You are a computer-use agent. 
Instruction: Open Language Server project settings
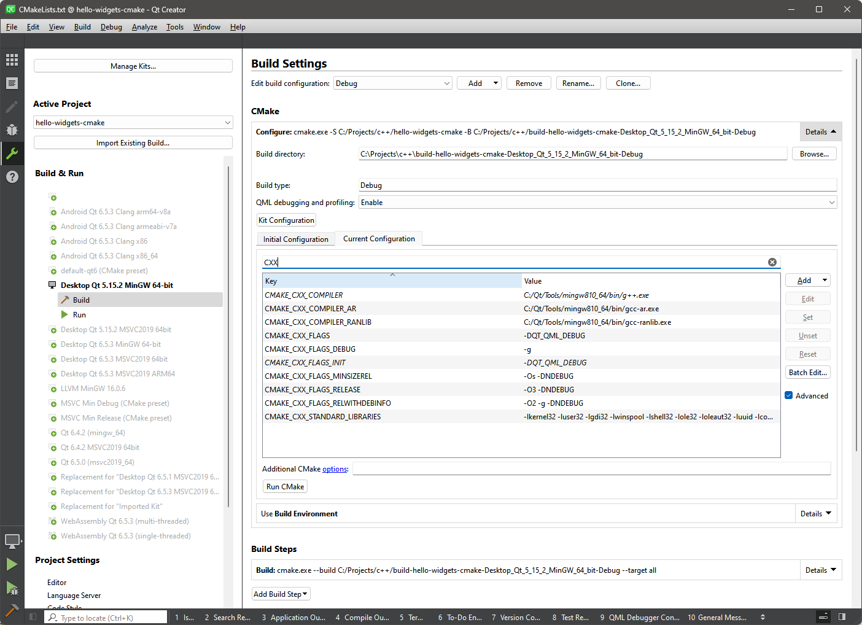pos(74,595)
